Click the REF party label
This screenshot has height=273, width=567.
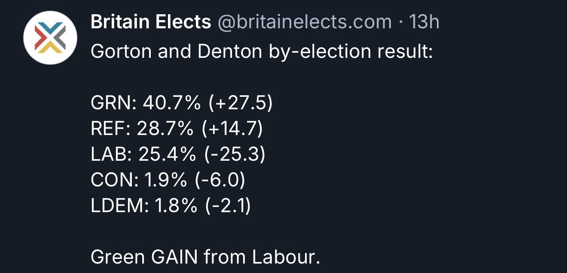(x=109, y=129)
